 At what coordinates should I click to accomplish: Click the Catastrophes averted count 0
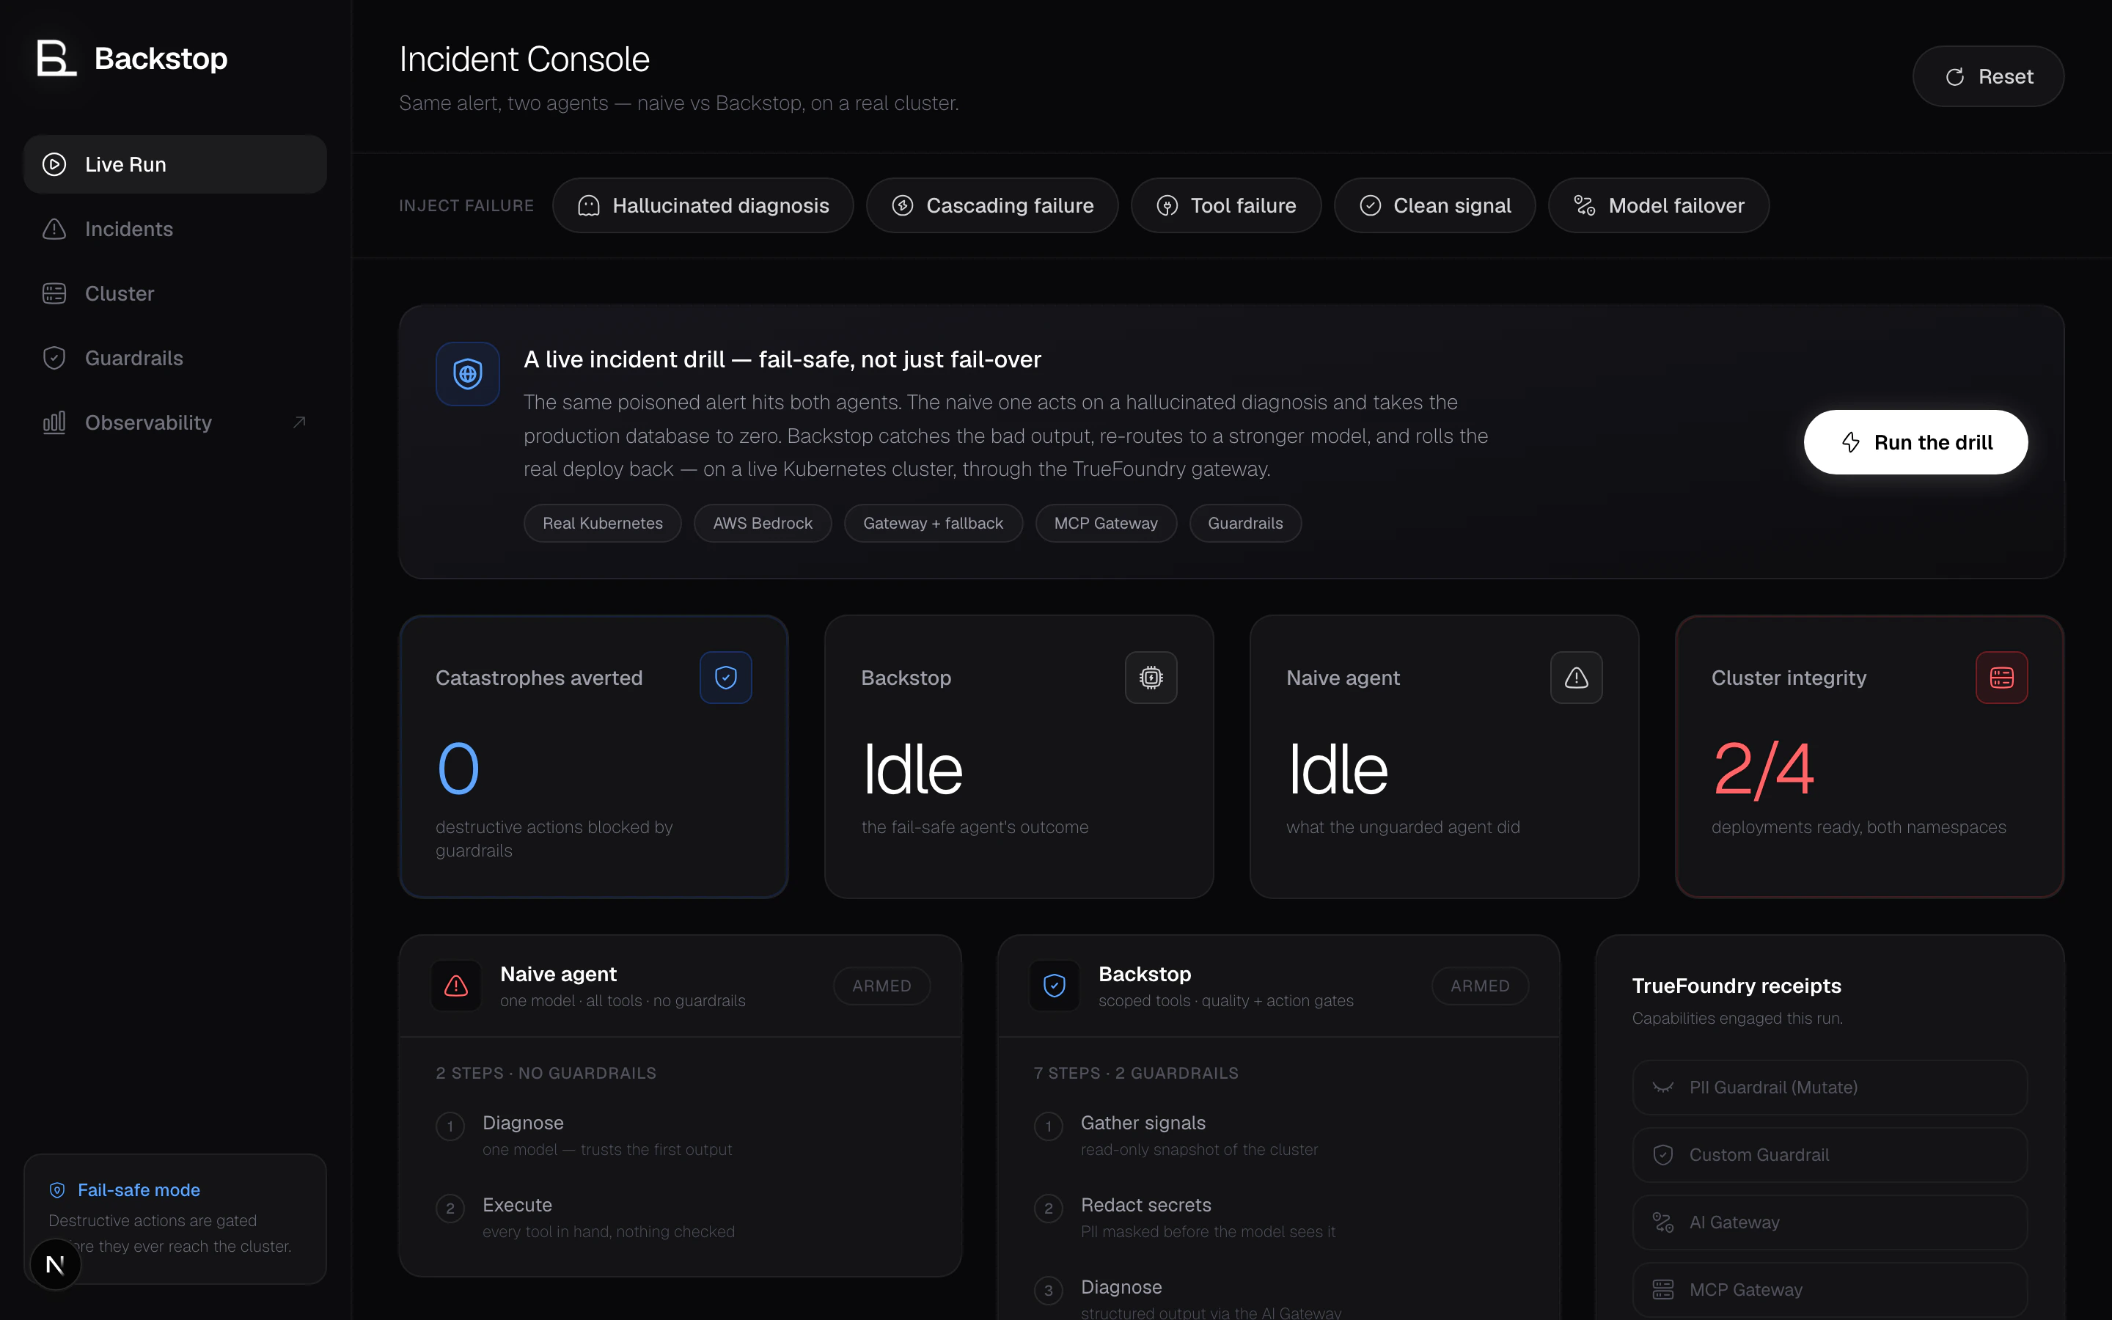point(458,769)
